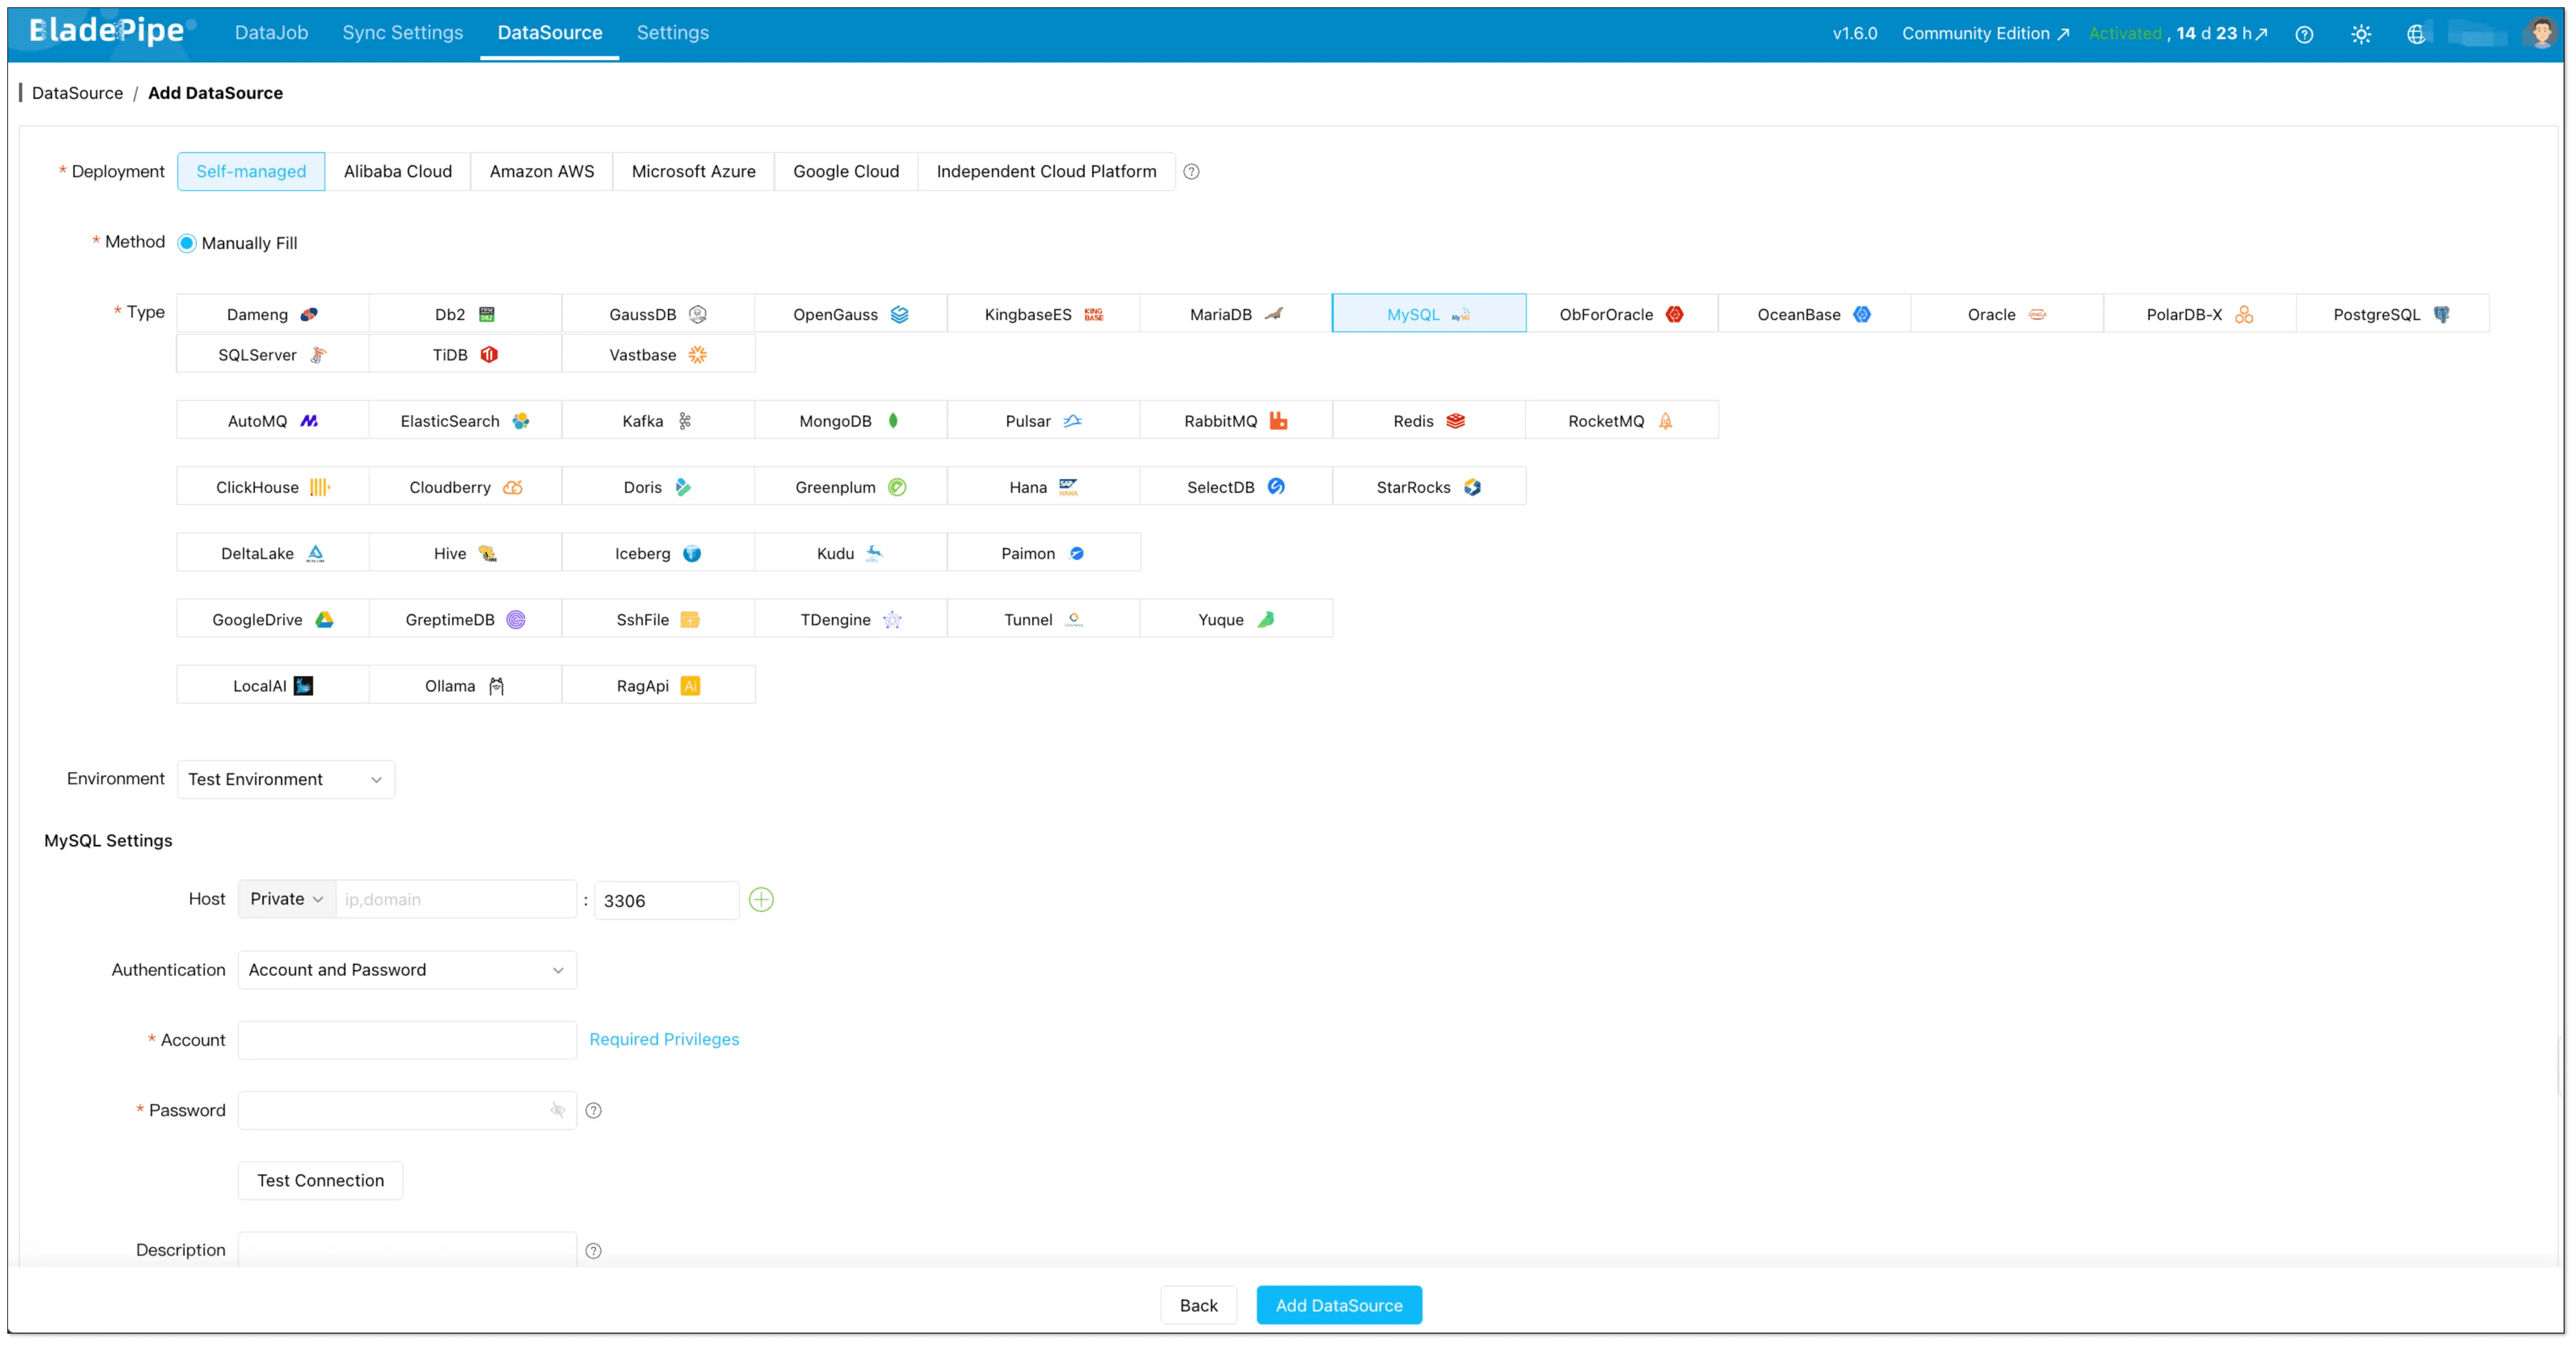Image resolution: width=2576 pixels, height=1345 pixels.
Task: Pick the TDengine type tile
Action: pyautogui.click(x=850, y=620)
